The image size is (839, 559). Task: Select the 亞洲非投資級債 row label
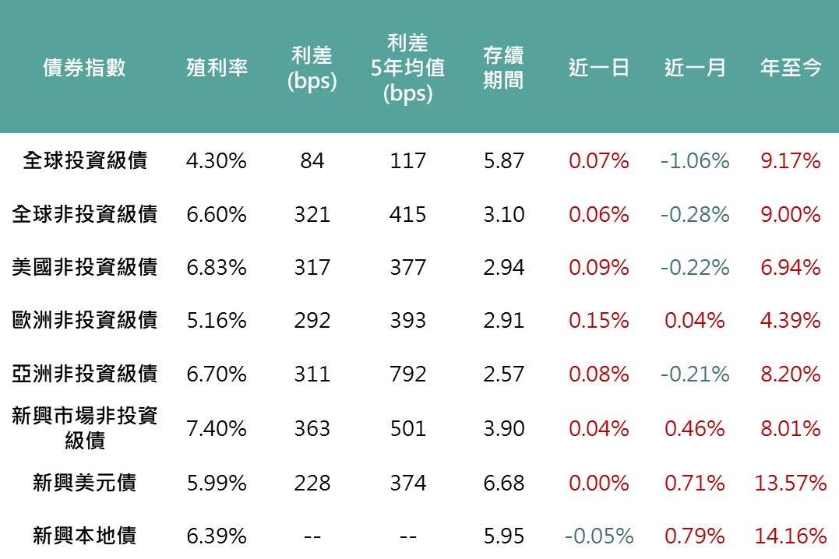[x=84, y=374]
